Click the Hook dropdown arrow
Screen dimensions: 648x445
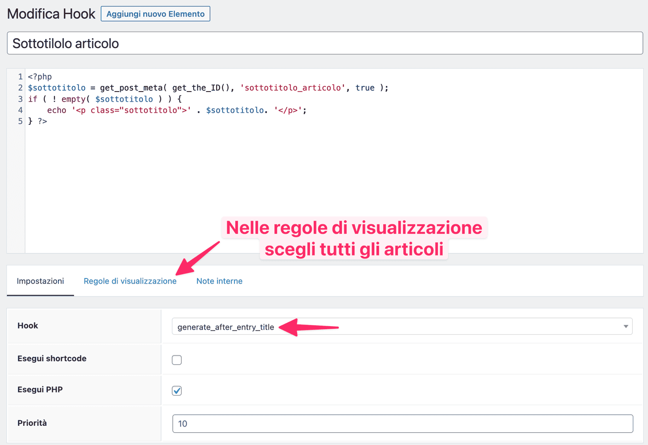(x=625, y=327)
